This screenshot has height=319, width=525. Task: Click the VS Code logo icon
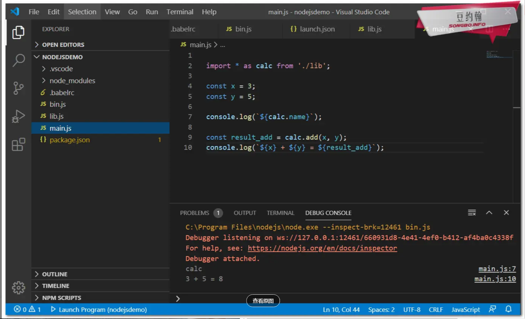15,12
